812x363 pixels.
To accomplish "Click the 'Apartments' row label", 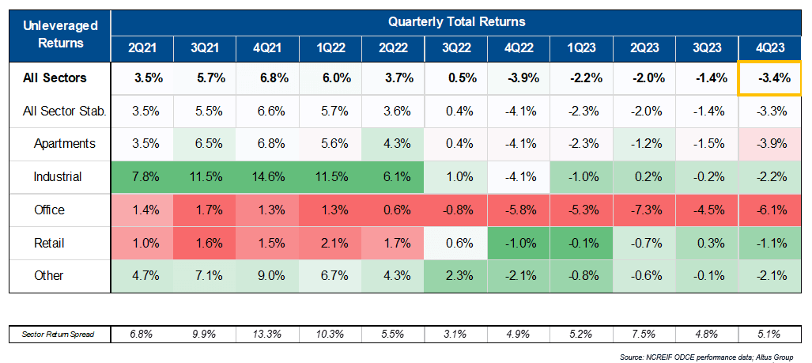I will [x=65, y=144].
